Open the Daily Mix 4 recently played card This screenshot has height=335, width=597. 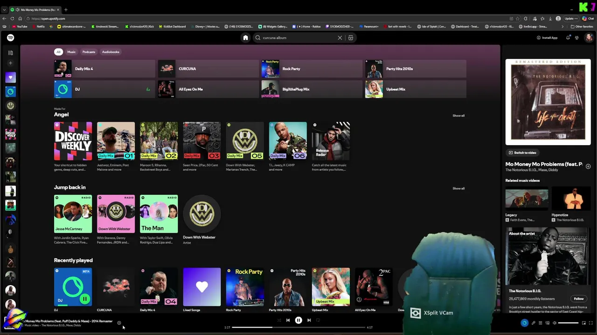159,287
